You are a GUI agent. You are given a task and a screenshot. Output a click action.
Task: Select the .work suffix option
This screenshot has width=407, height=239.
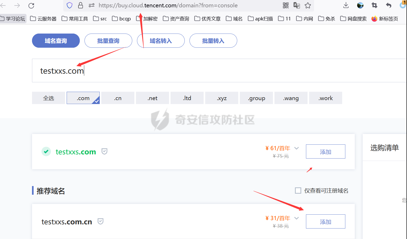click(326, 98)
